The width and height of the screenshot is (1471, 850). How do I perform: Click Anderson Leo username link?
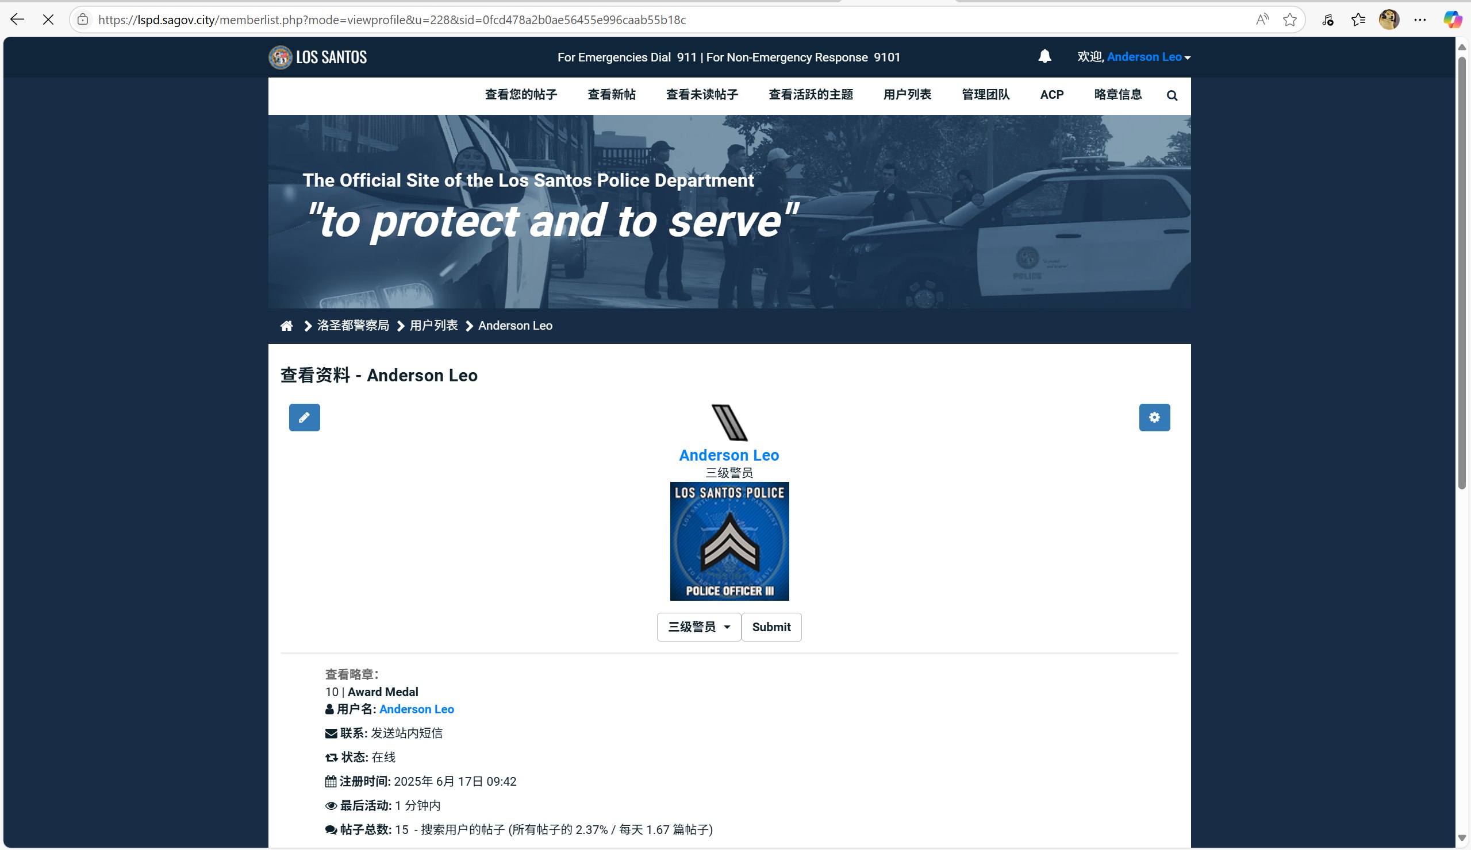point(416,709)
